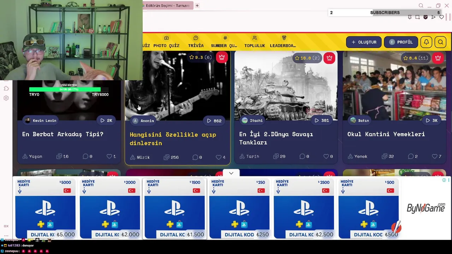Open the Trivia menu item
Image resolution: width=452 pixels, height=254 pixels.
196,42
